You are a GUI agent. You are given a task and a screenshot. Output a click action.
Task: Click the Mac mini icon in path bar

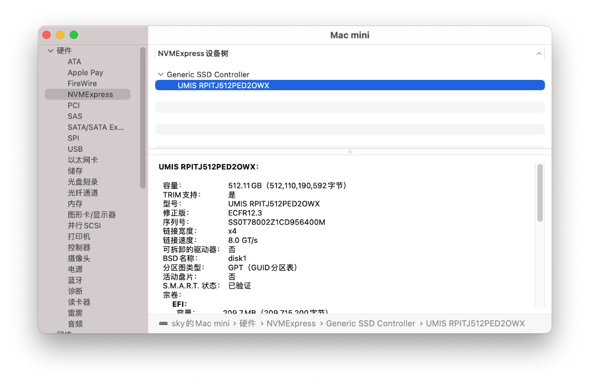163,324
